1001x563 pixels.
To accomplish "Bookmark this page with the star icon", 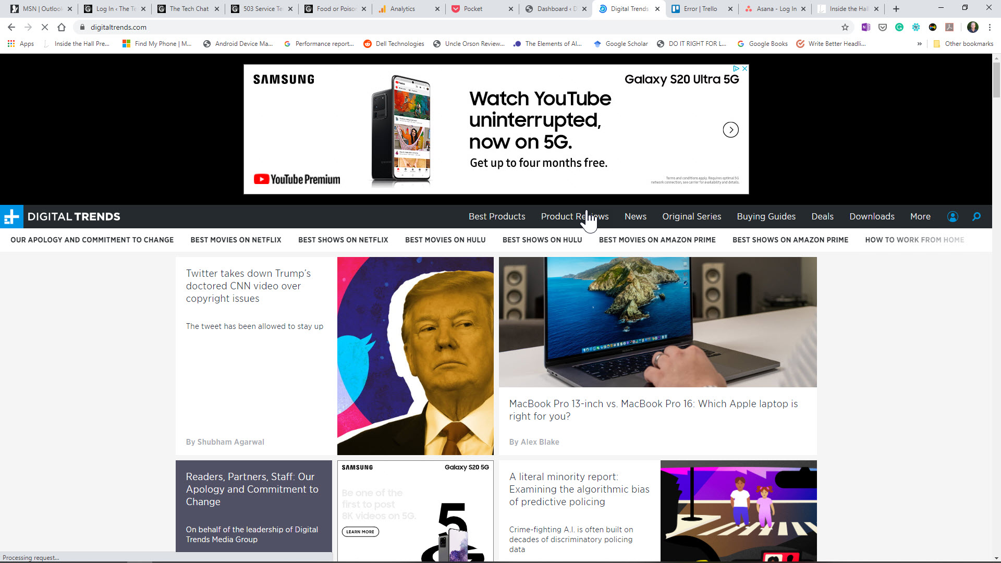I will point(844,27).
